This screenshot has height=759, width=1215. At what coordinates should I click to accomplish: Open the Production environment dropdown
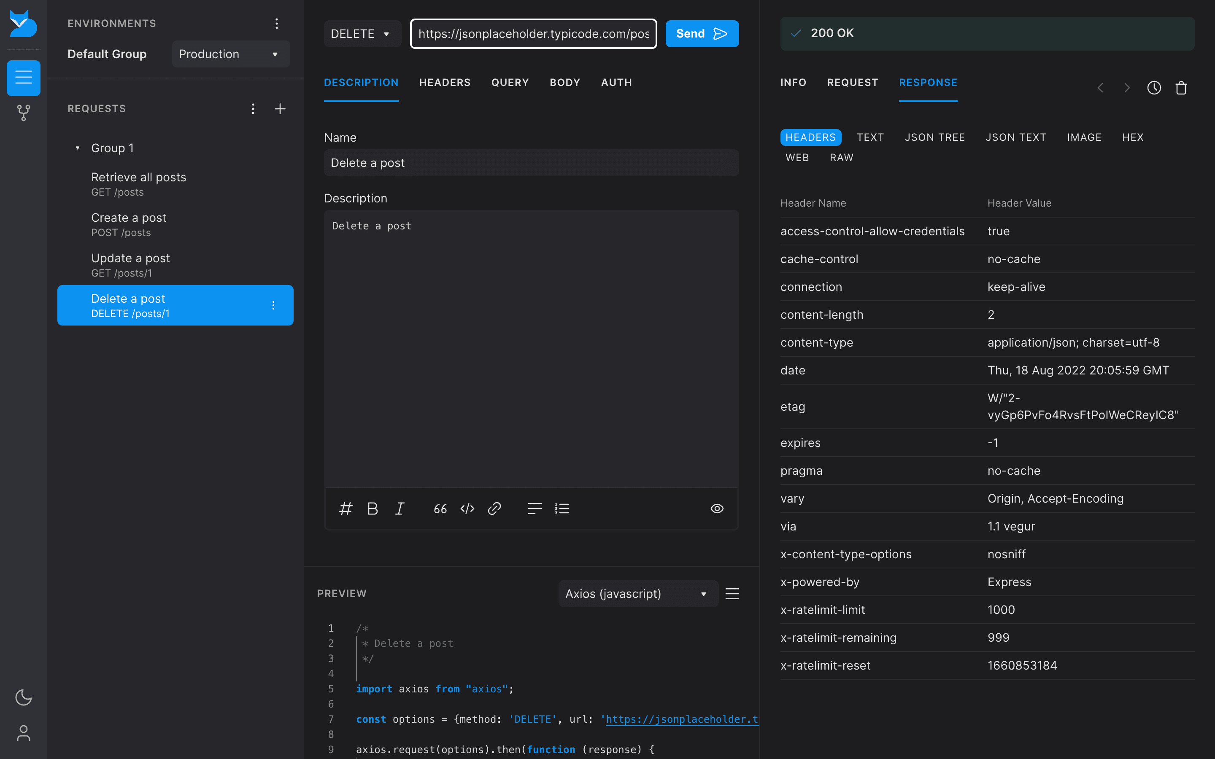coord(230,54)
